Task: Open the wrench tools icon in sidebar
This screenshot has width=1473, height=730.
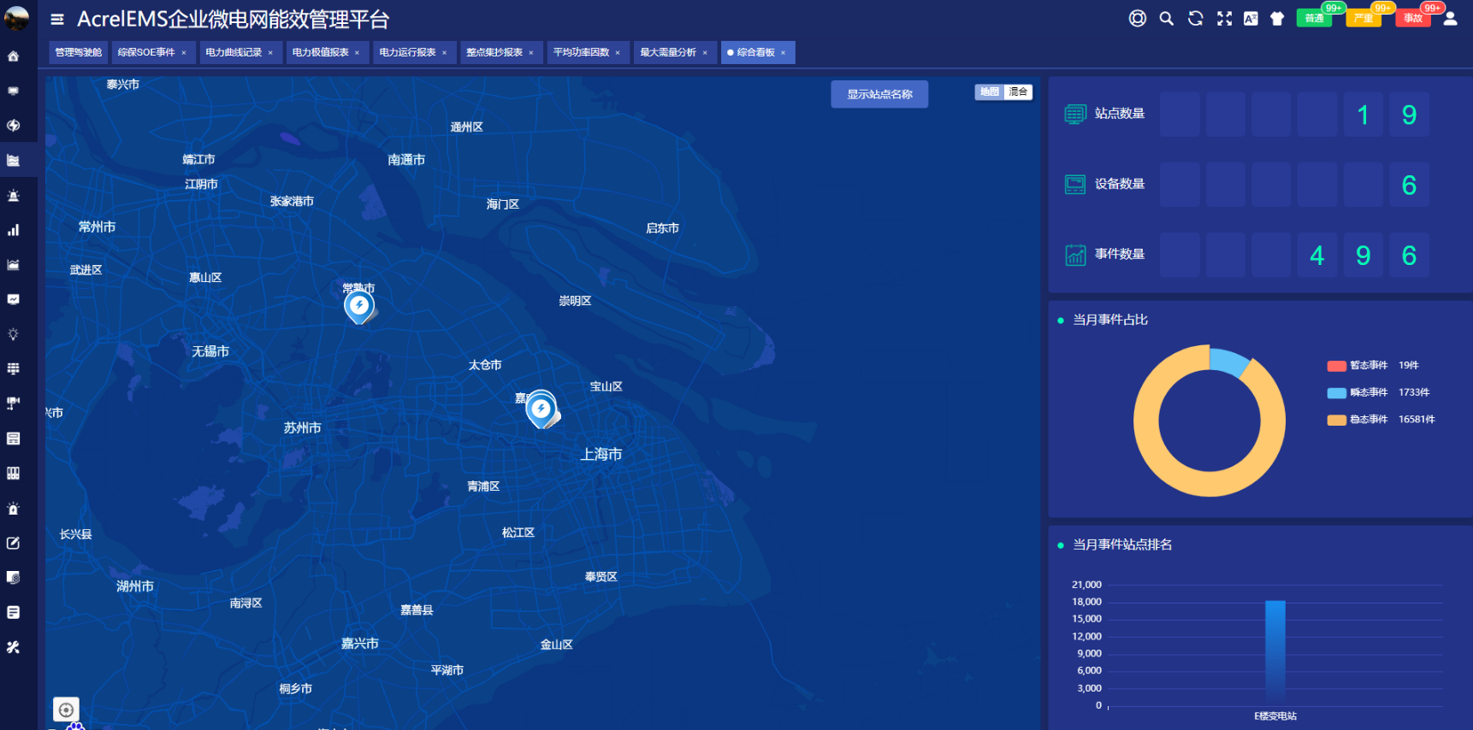Action: [x=13, y=647]
